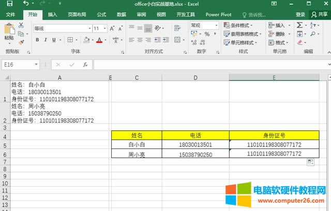The height and width of the screenshot is (211, 331).
Task: Switch to the 插入 ribbon tab
Action: click(x=52, y=14)
